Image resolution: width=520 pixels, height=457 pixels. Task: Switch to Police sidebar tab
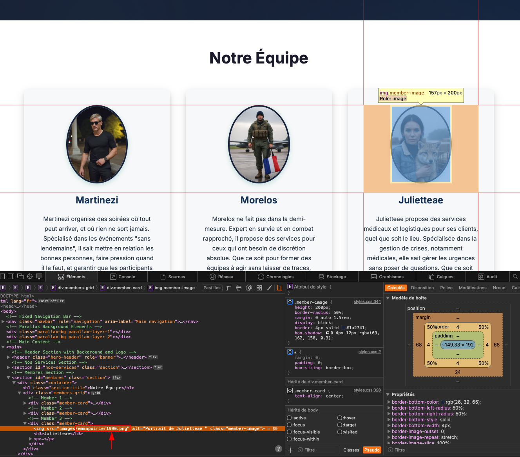pos(446,288)
